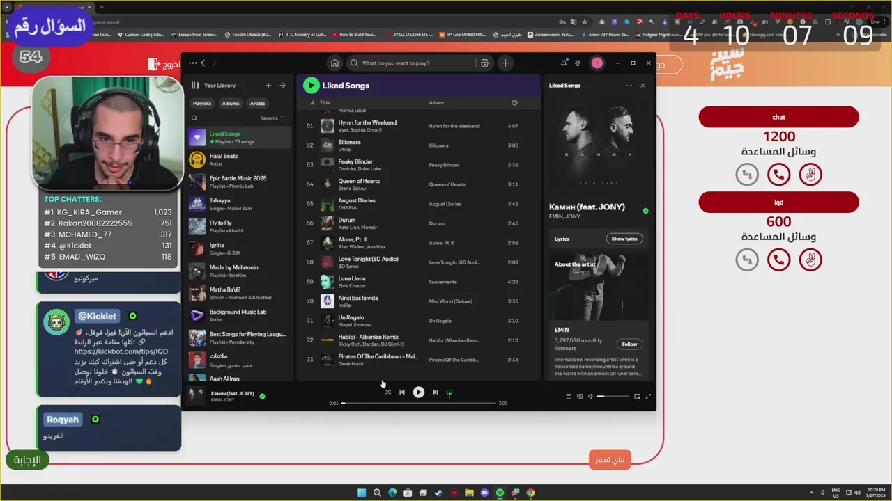
Task: Create playlist with library plus icon
Action: click(268, 86)
